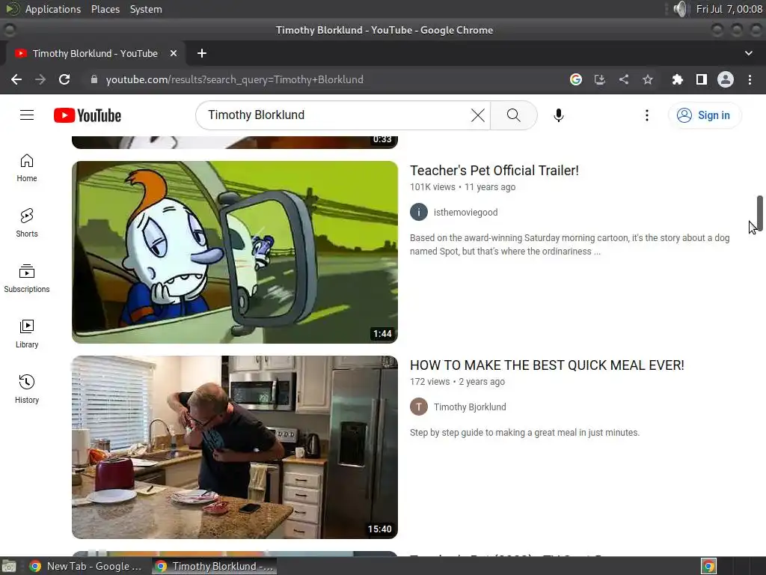Image resolution: width=766 pixels, height=575 pixels.
Task: Open the Applications menu
Action: (x=53, y=9)
